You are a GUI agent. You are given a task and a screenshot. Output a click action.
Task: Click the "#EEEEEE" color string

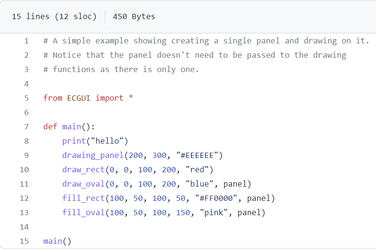click(197, 156)
